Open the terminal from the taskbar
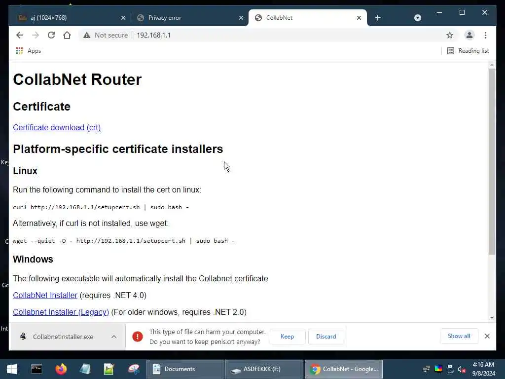 coord(36,369)
